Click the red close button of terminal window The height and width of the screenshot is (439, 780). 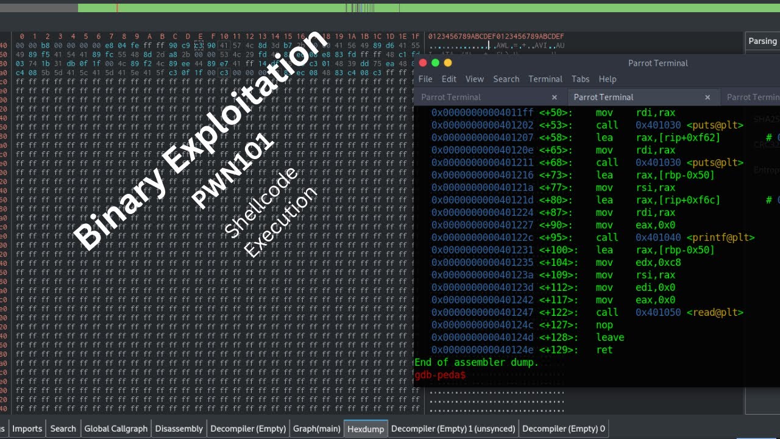click(x=423, y=63)
